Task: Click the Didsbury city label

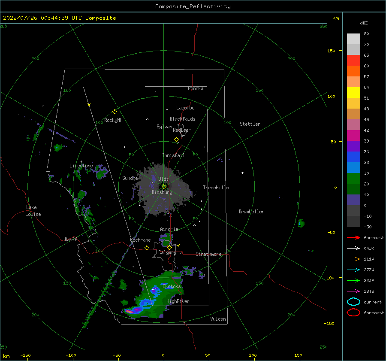Action: (162, 192)
